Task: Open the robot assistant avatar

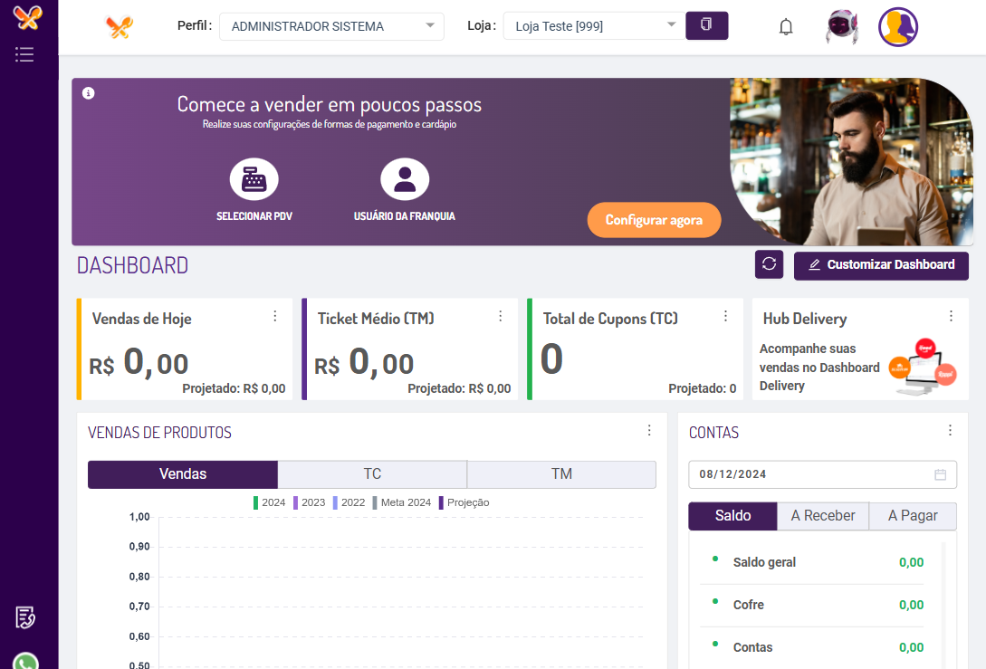Action: point(842,27)
